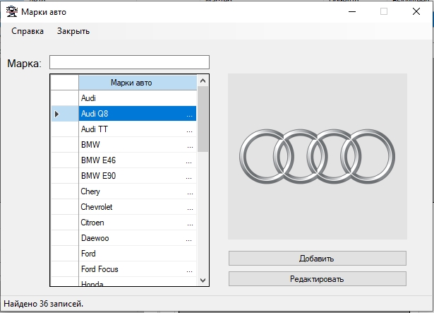
Task: Select the Audi TT row
Action: tap(138, 129)
